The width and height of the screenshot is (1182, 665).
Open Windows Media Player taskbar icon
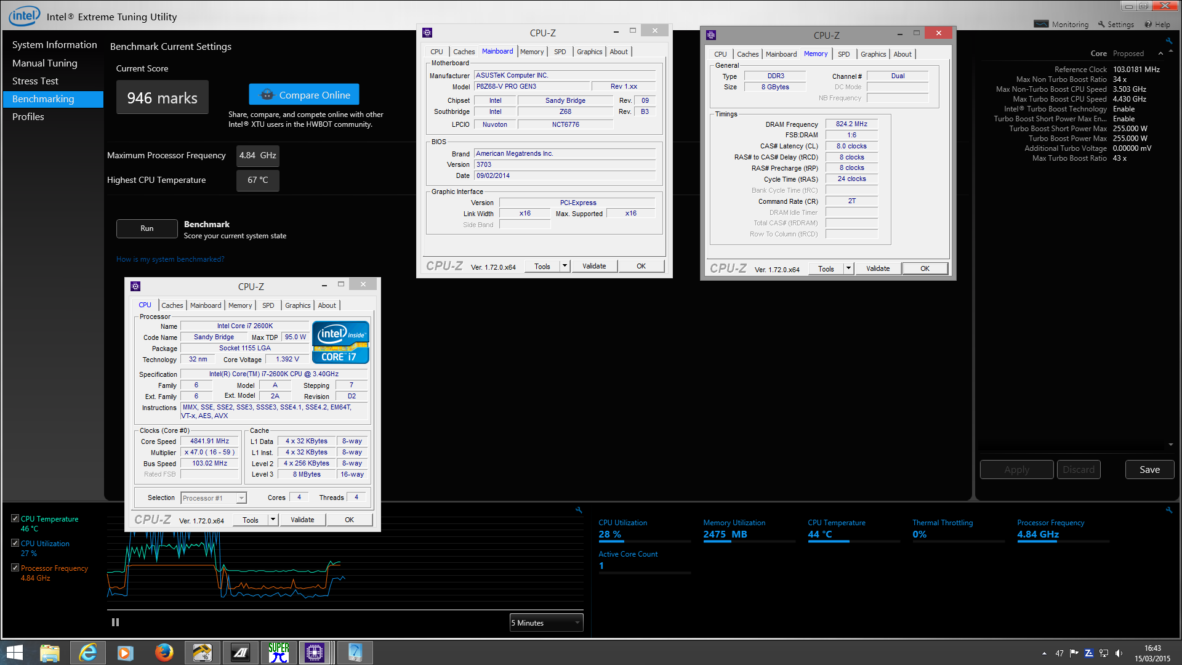point(126,653)
